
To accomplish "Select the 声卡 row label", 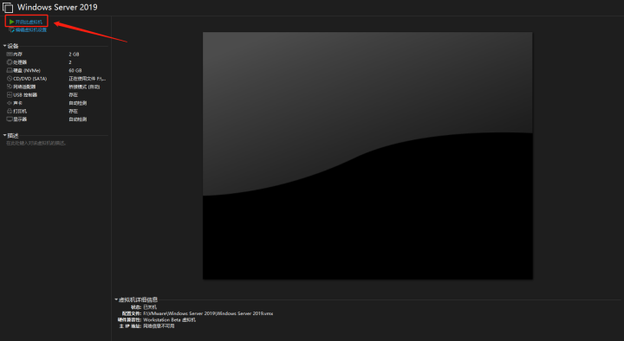I will pyautogui.click(x=18, y=103).
